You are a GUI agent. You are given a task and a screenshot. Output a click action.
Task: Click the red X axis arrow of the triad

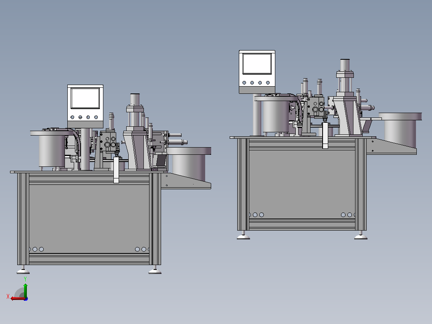click(17, 298)
